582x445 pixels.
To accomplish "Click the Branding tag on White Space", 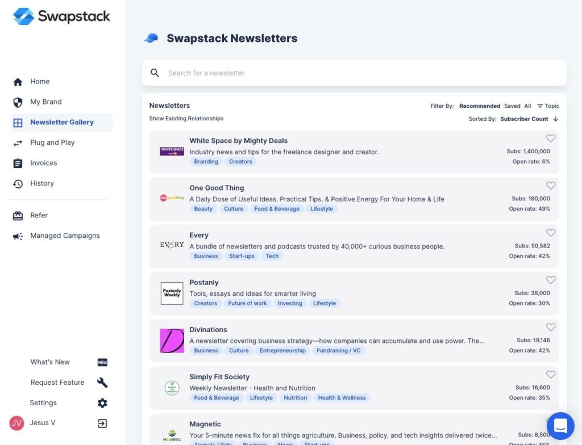I will [x=206, y=162].
